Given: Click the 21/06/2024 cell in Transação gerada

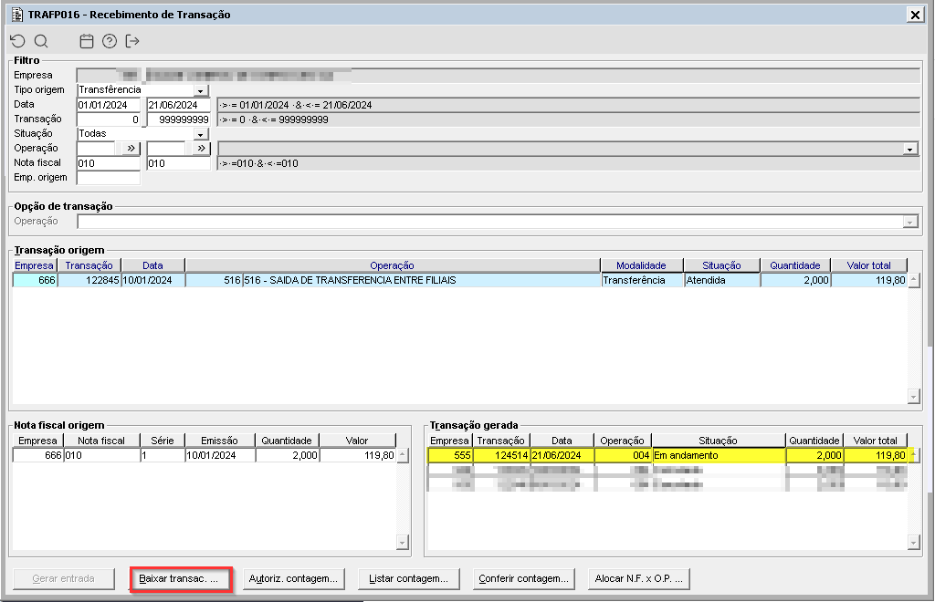Looking at the screenshot, I should 562,455.
